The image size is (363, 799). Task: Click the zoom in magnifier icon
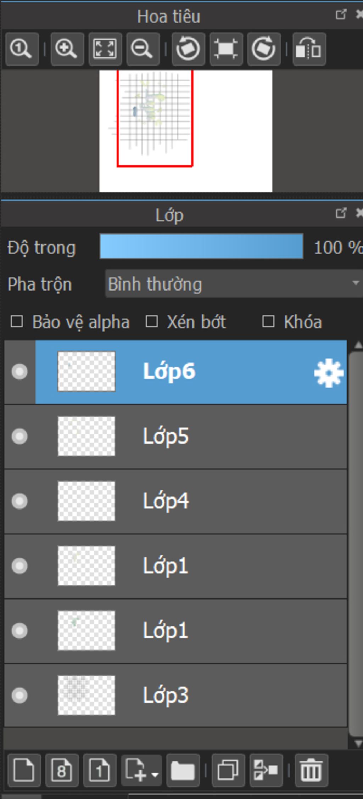pyautogui.click(x=67, y=49)
